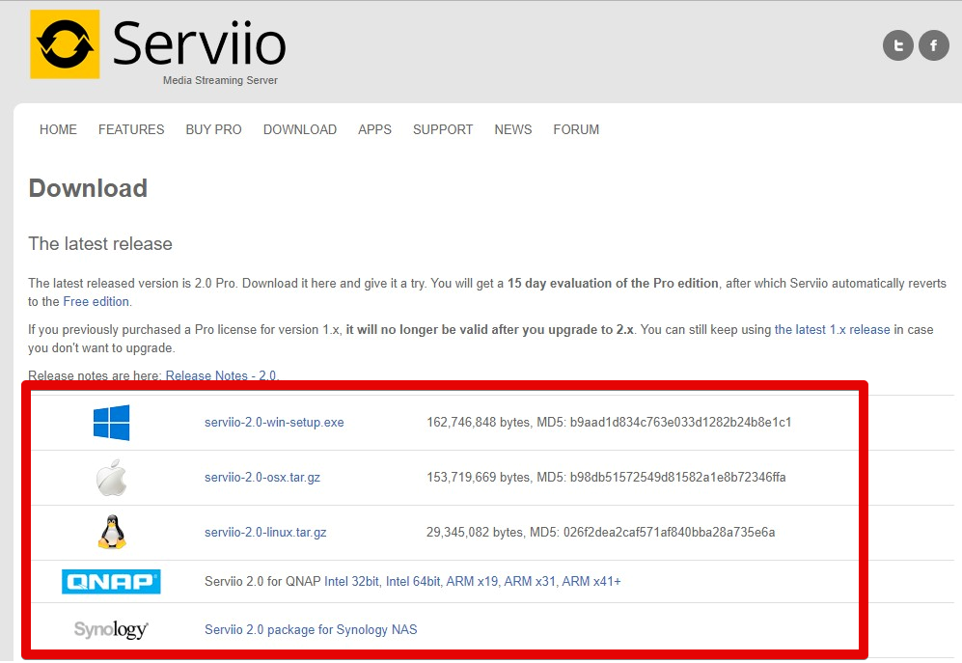962x663 pixels.
Task: Open the APPS menu item
Action: point(374,129)
